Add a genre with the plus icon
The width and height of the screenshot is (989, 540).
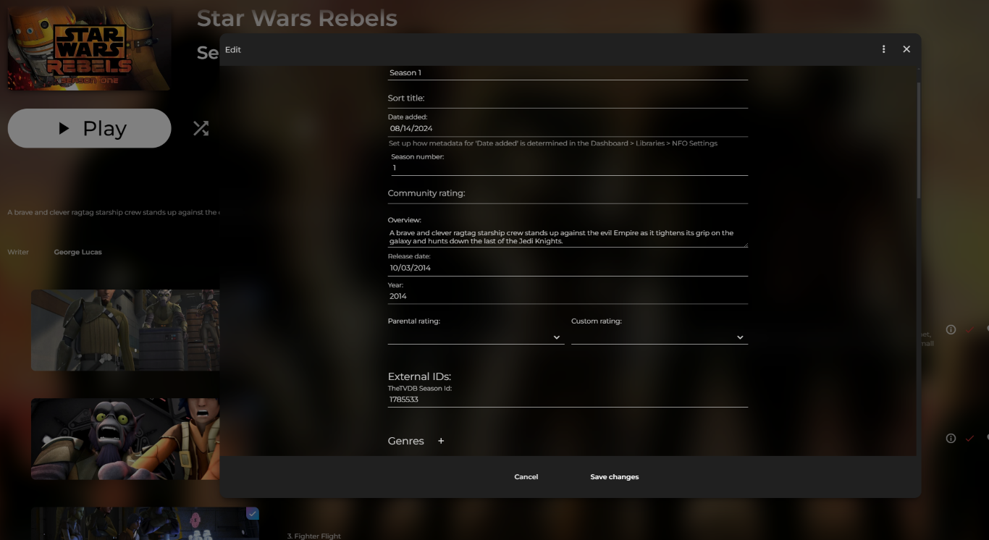point(441,441)
